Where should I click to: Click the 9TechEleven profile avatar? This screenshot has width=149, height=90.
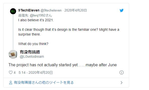(13, 11)
